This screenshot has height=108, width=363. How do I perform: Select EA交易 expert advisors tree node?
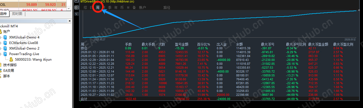point(9,70)
